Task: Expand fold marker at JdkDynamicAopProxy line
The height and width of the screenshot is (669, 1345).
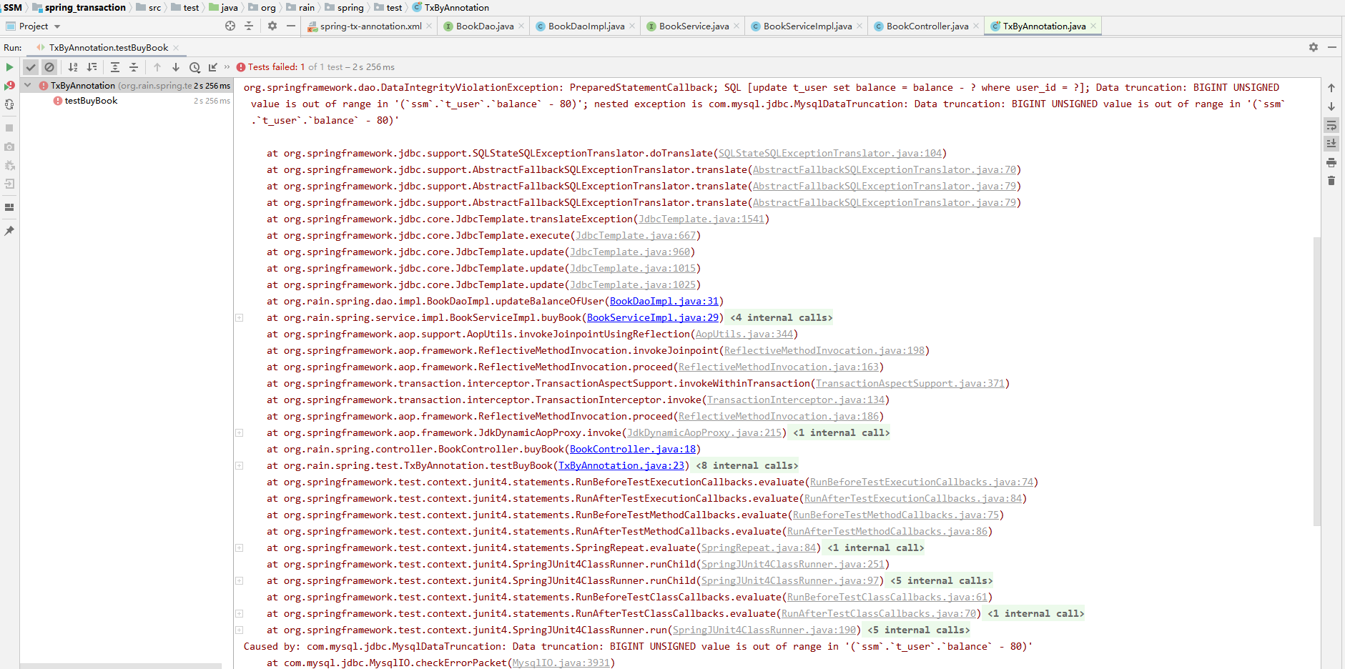Action: click(x=240, y=432)
